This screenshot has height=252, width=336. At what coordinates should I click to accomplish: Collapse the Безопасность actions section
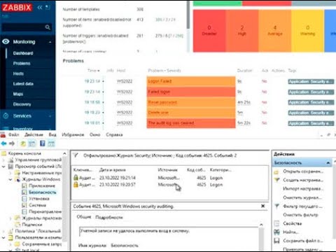(328, 162)
